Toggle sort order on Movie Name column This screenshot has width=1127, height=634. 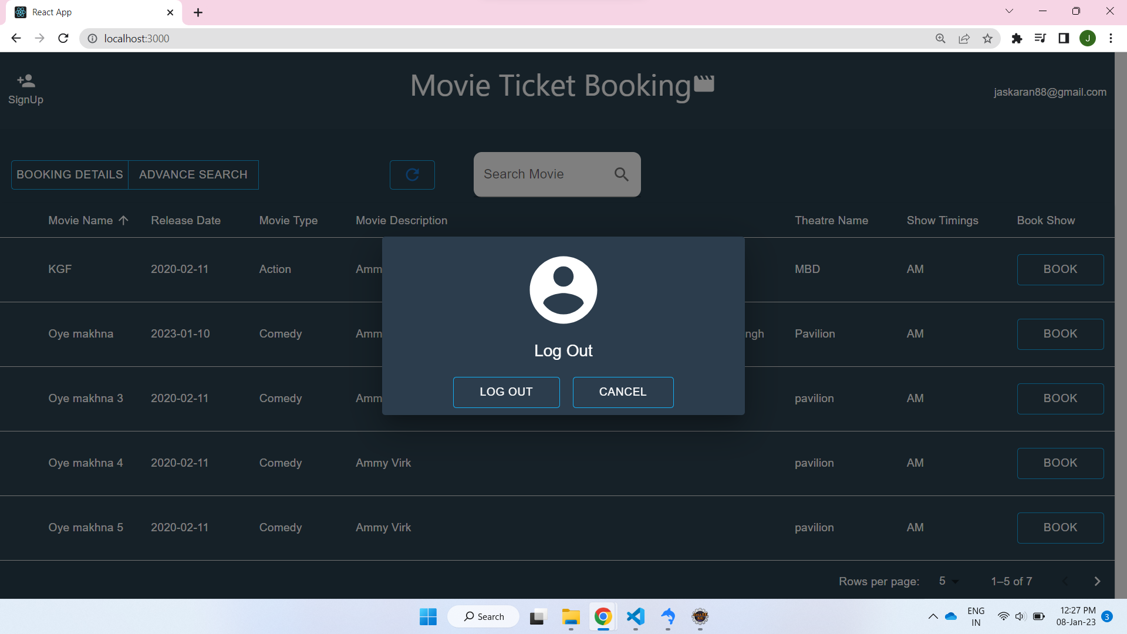click(123, 220)
